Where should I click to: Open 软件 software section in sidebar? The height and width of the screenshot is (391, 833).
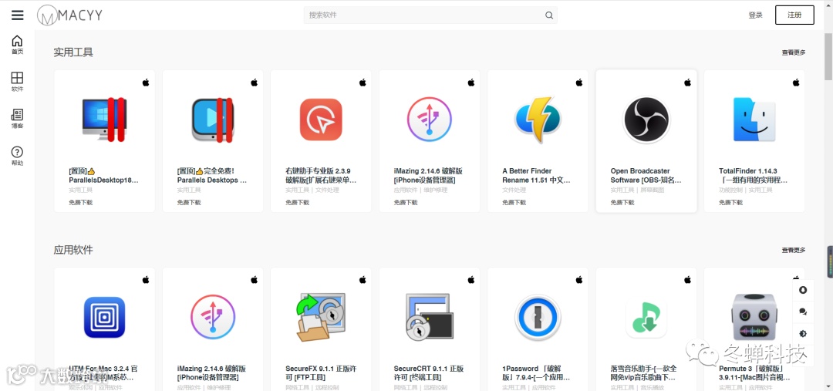18,83
